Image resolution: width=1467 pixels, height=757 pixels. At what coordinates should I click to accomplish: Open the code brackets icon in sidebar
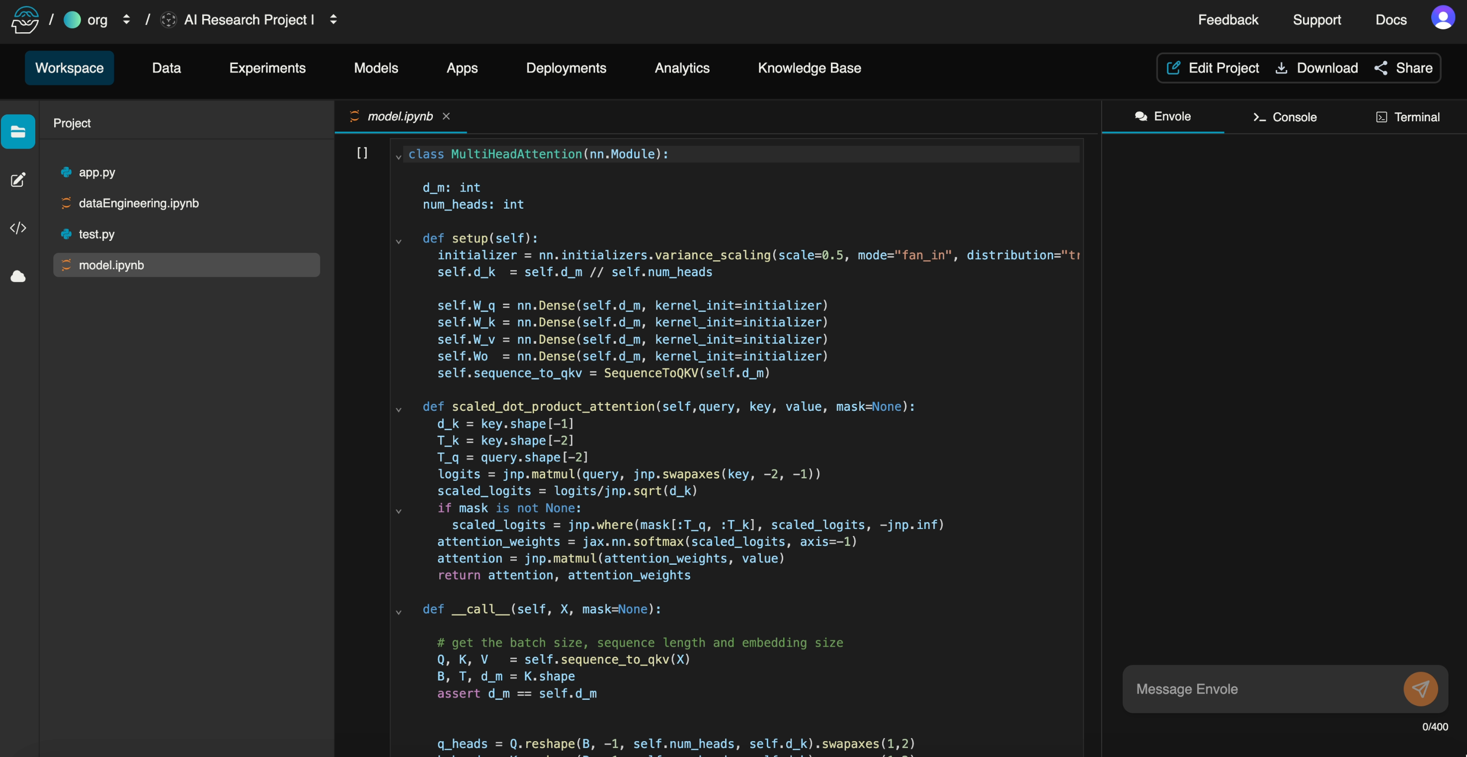point(18,227)
